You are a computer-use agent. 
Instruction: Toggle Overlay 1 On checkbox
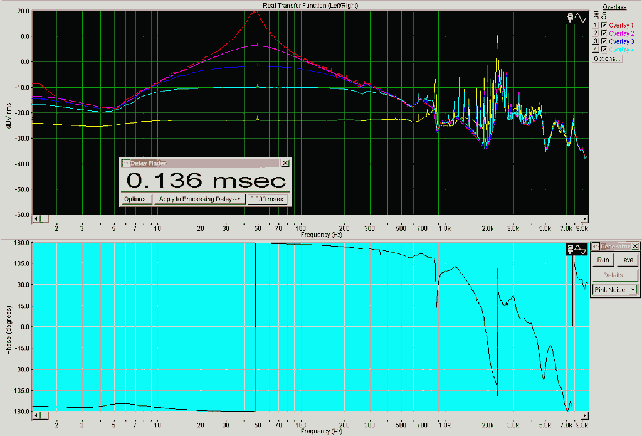[604, 25]
